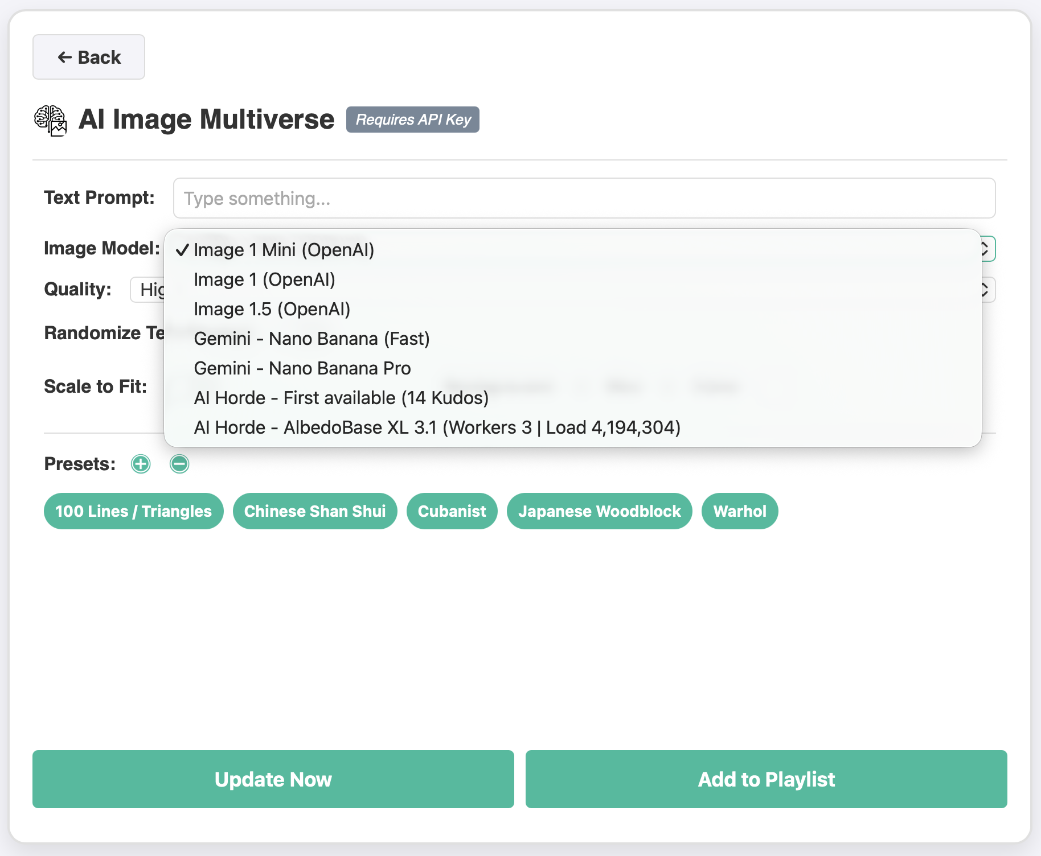Select Image 1 Mini (OpenAI) option
Screen dimensions: 1041x856
pos(572,250)
